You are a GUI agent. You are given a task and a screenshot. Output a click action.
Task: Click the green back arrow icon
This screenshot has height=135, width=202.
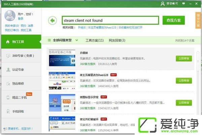(53, 20)
